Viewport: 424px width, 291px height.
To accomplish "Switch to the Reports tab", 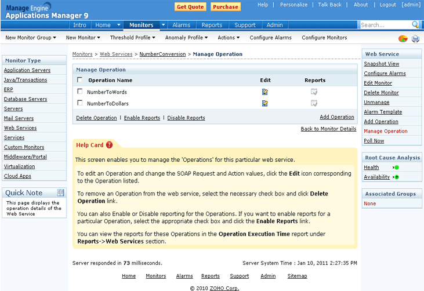I will [x=212, y=25].
